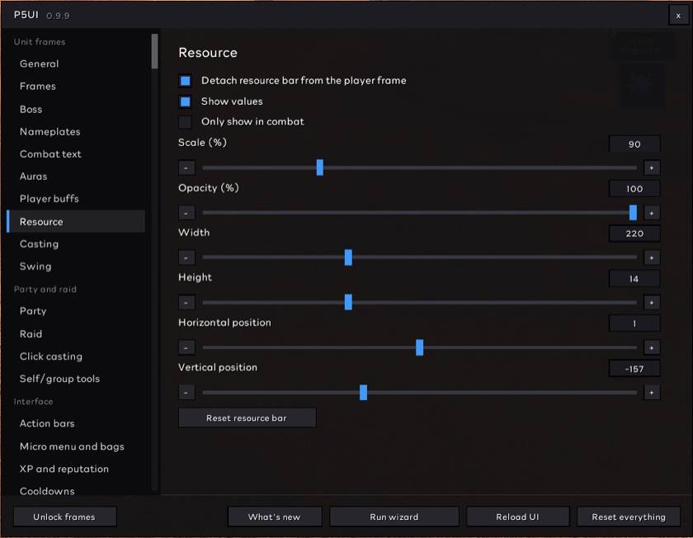Click the Width value field showing 220
Screen dimensions: 693x538
point(634,234)
